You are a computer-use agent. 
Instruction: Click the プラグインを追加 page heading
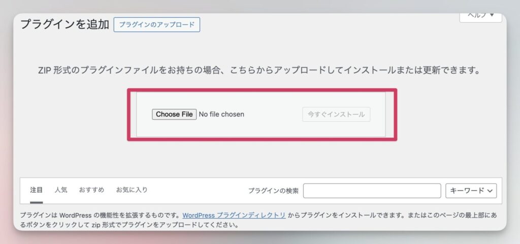[64, 24]
